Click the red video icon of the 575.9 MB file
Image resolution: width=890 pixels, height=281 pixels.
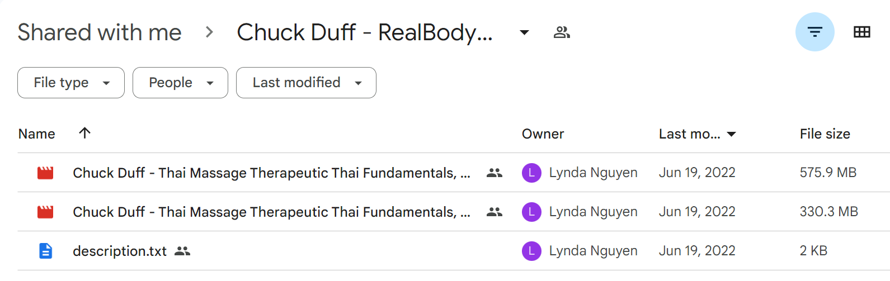45,173
